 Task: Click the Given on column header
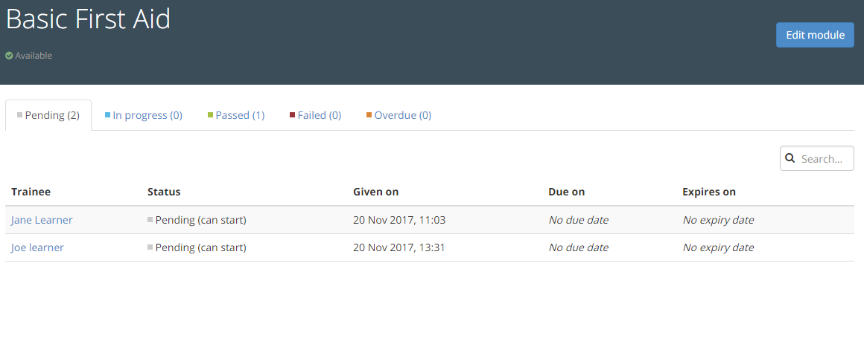(x=375, y=192)
